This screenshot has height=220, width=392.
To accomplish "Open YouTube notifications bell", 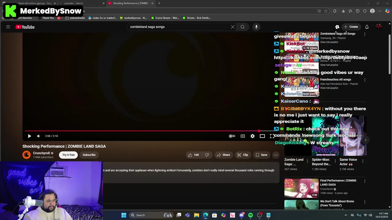I will click(367, 27).
